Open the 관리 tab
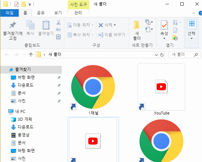The image size is (202, 162). pos(78,13)
